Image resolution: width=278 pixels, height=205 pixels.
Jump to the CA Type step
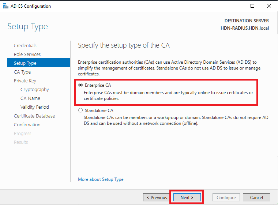tap(22, 72)
